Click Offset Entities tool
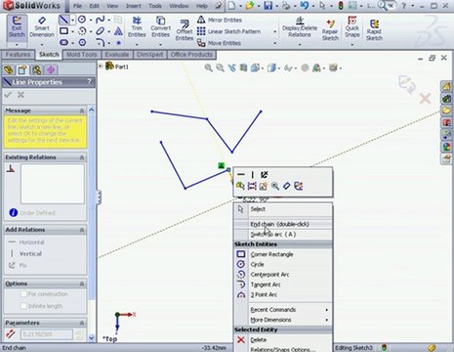 click(185, 30)
